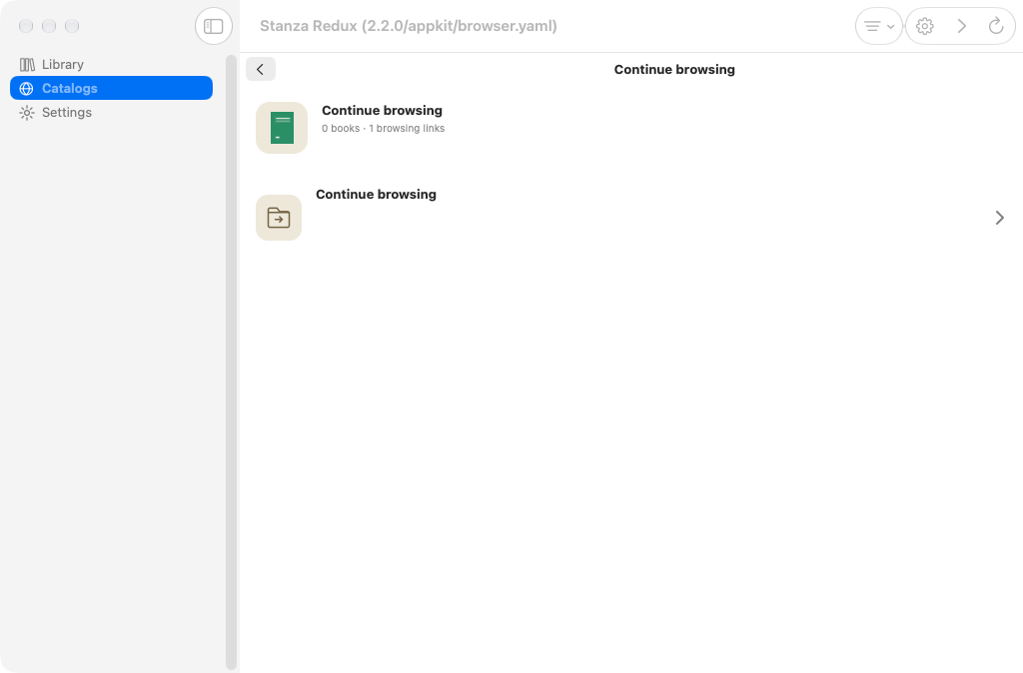Select Catalogs in the sidebar
1023x673 pixels.
point(111,88)
